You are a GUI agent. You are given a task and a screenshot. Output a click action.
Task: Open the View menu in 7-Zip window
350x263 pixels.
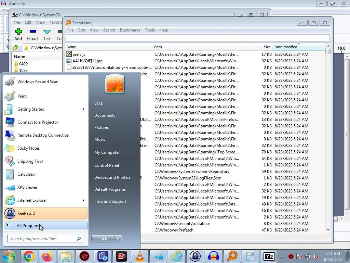[x=40, y=22]
